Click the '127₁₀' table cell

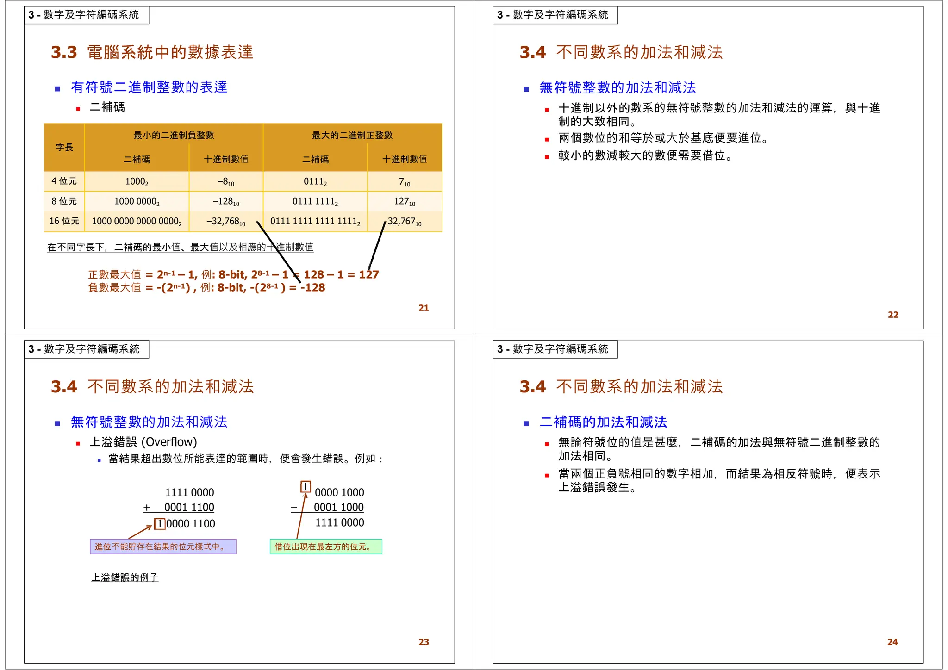405,201
